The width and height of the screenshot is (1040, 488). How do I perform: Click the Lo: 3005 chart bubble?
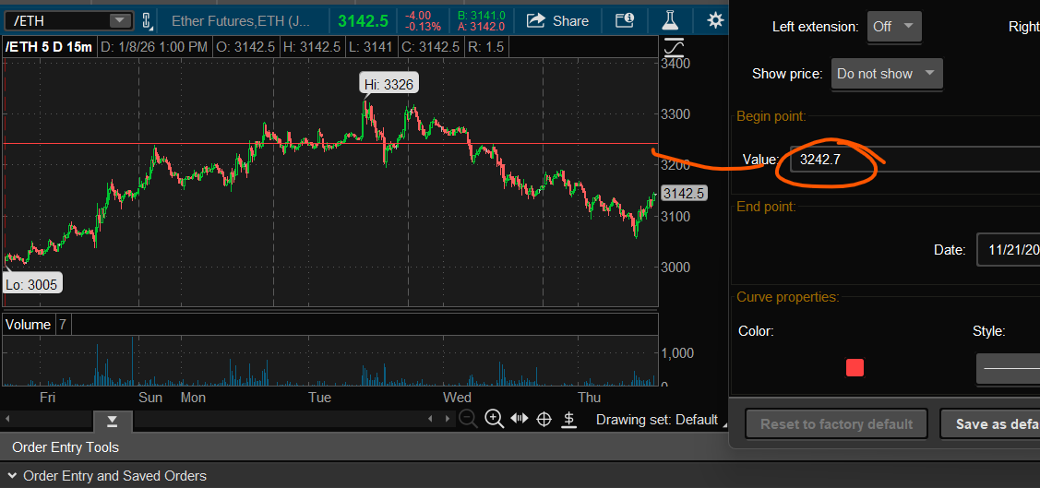(31, 285)
